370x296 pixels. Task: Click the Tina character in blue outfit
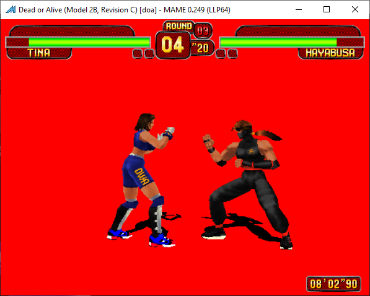141,180
